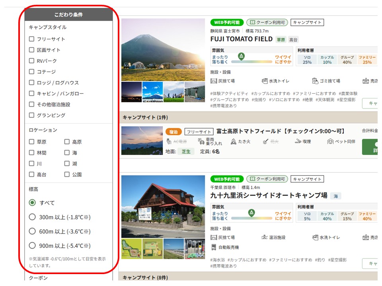Click the ペット同伴 pet icon
Screen dimensions: 382x286
330,141
